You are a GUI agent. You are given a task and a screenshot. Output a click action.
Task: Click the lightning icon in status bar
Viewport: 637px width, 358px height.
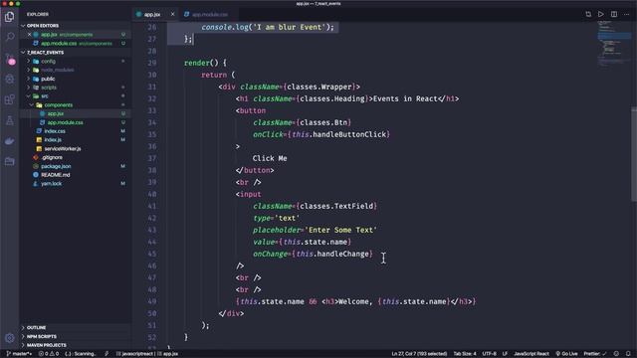106,354
